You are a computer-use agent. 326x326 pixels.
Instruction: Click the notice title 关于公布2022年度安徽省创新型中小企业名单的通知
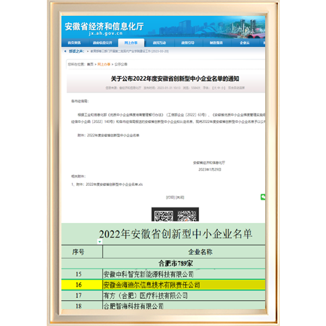pos(175,79)
